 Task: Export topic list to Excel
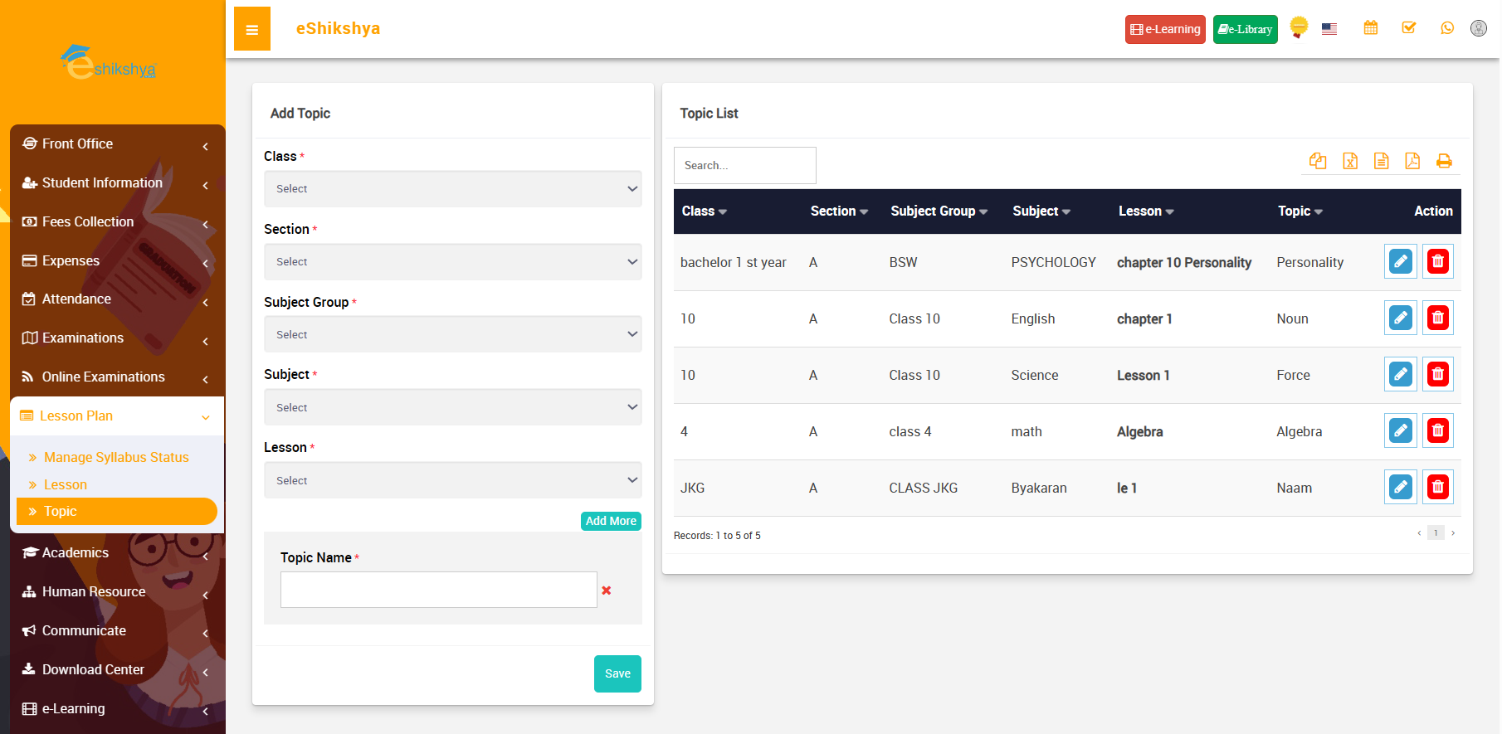click(1350, 161)
